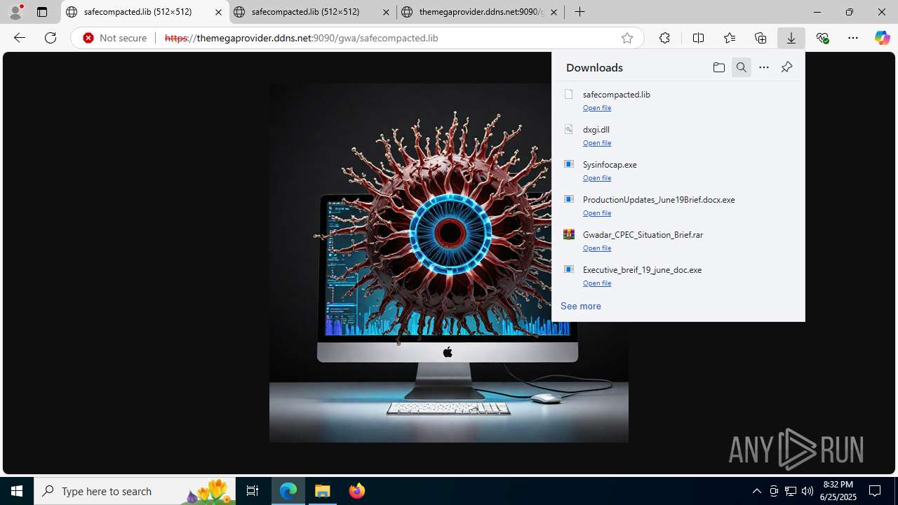
Task: Click the Gwadar rar archive file icon
Action: click(569, 234)
